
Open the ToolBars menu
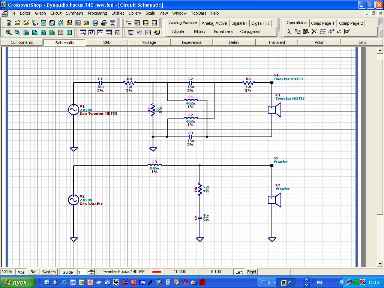199,13
